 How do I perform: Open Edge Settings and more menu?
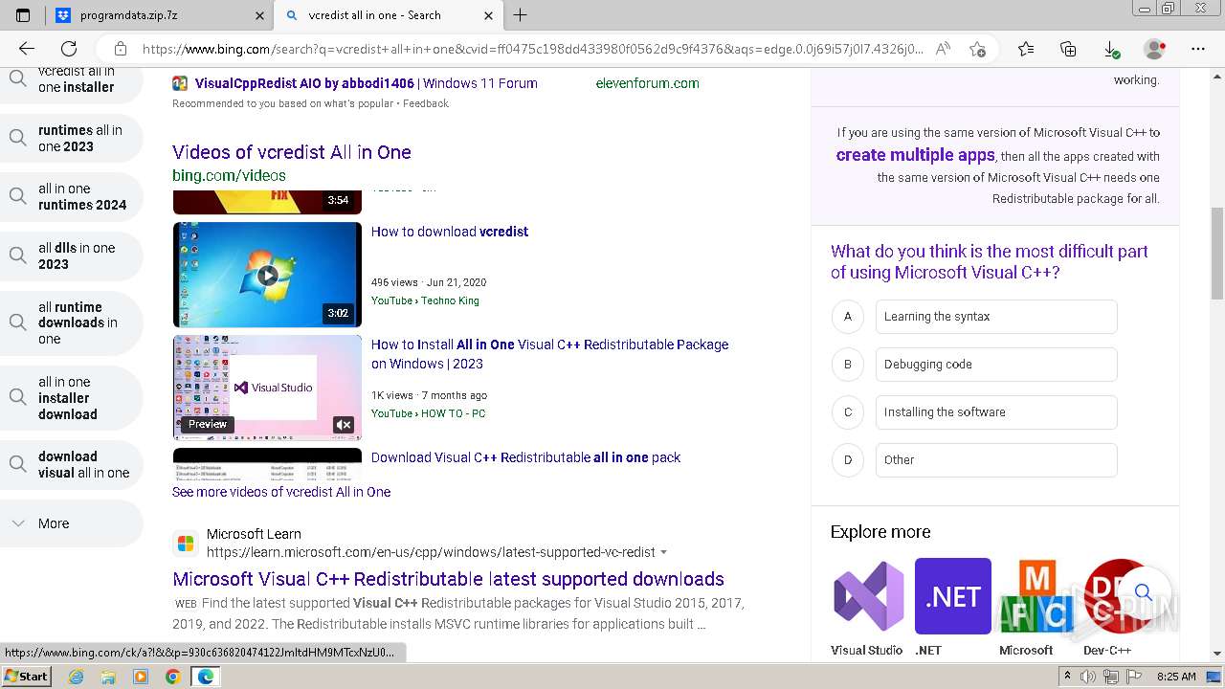click(x=1198, y=49)
